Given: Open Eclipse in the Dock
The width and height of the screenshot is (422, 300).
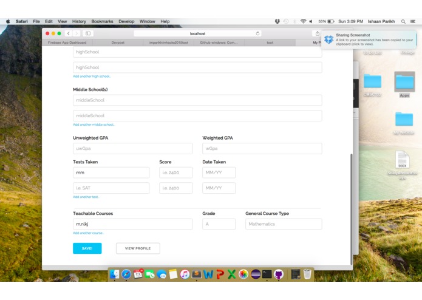Looking at the screenshot, I should (x=256, y=274).
